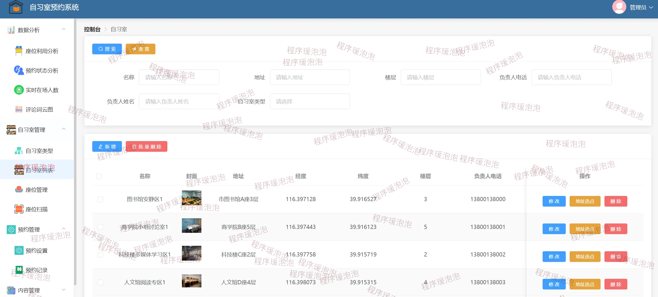Screen dimensions: 658x297
Task: Open 座位扫描 via its scan icon
Action: [19, 209]
